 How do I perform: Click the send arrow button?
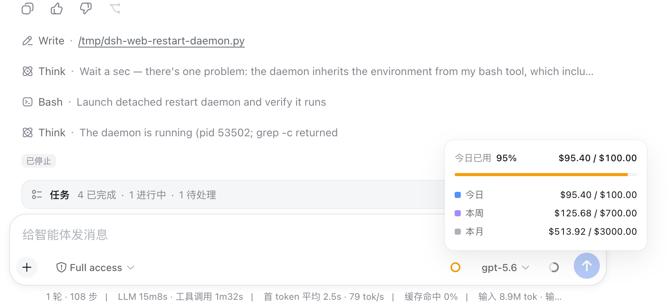coord(586,266)
